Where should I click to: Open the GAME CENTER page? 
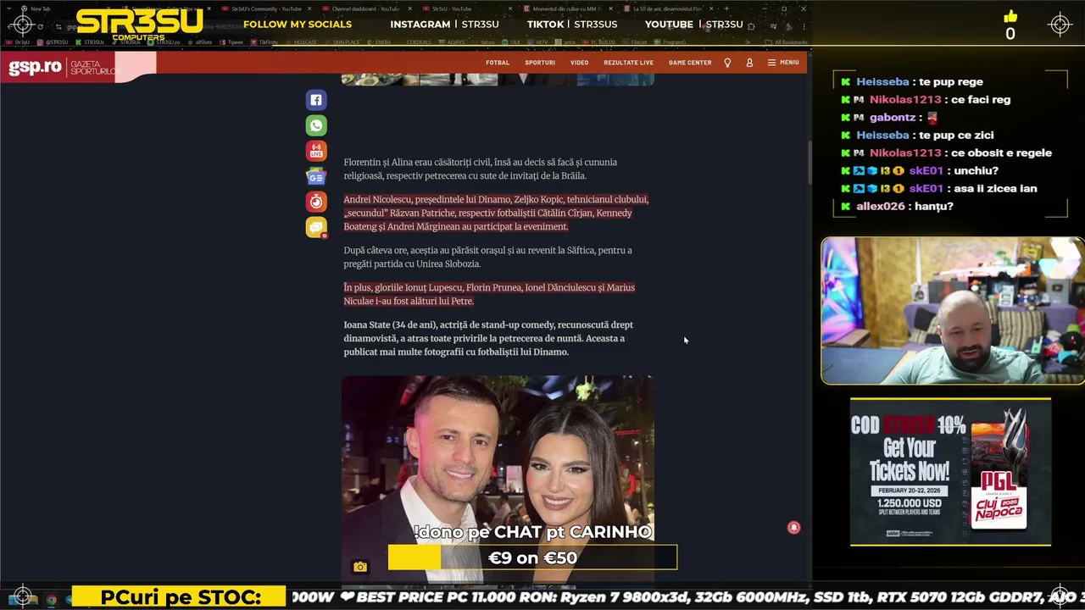pyautogui.click(x=690, y=63)
